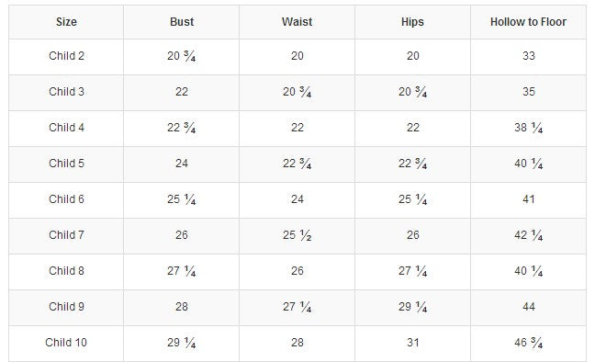
Task: Click Child 2 bust value 20 ¾
Action: tap(182, 56)
